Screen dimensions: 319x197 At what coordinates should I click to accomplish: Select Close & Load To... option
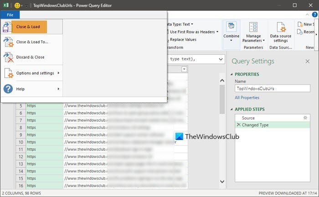tap(32, 42)
